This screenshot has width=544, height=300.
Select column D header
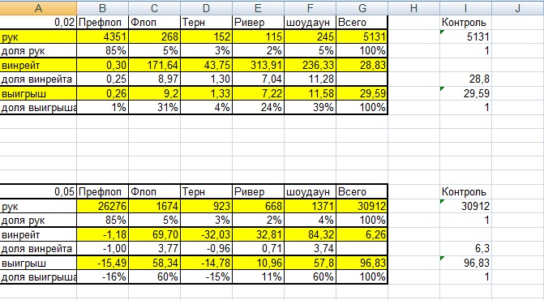click(206, 7)
